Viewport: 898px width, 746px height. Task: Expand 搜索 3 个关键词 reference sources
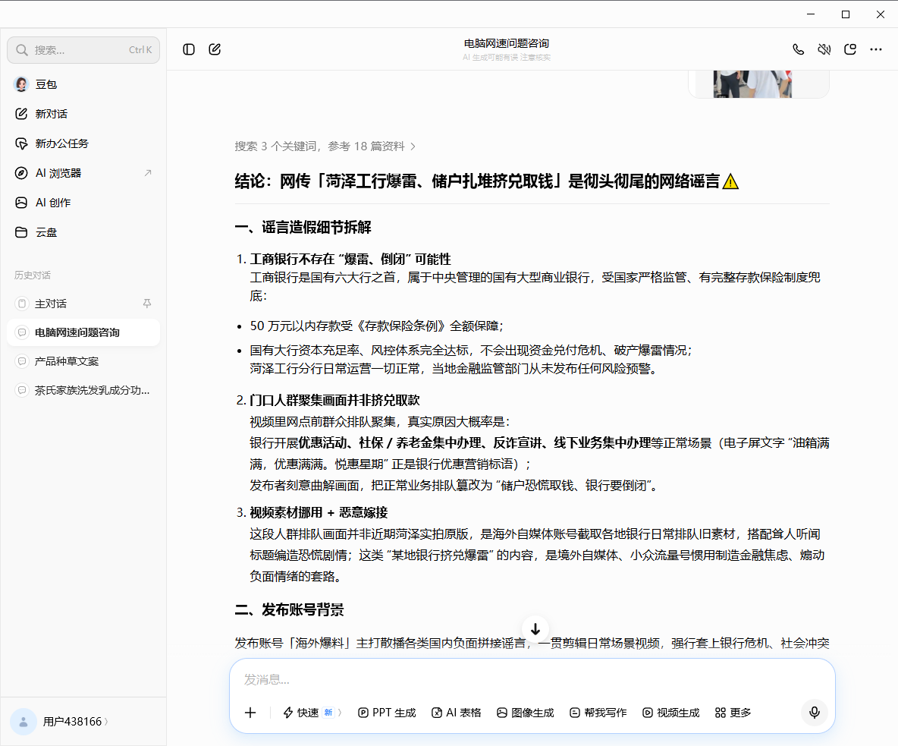pyautogui.click(x=325, y=146)
